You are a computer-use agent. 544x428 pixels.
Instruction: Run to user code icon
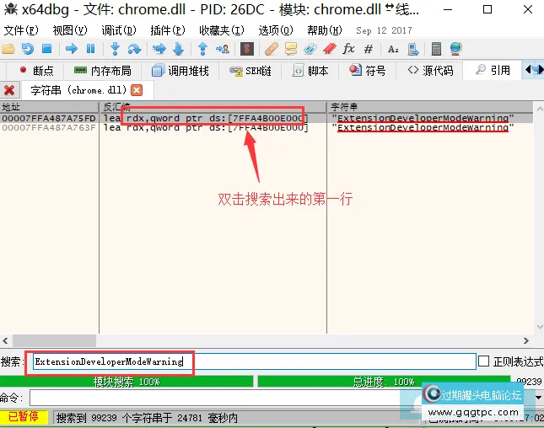click(x=223, y=49)
